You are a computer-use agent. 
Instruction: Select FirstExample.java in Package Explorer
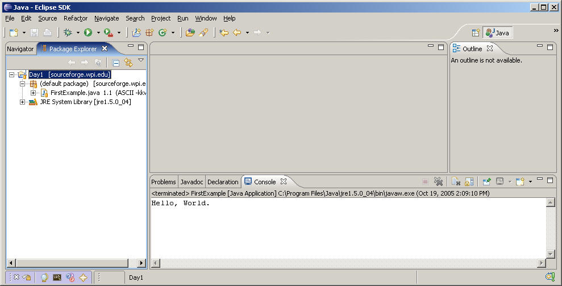click(74, 93)
